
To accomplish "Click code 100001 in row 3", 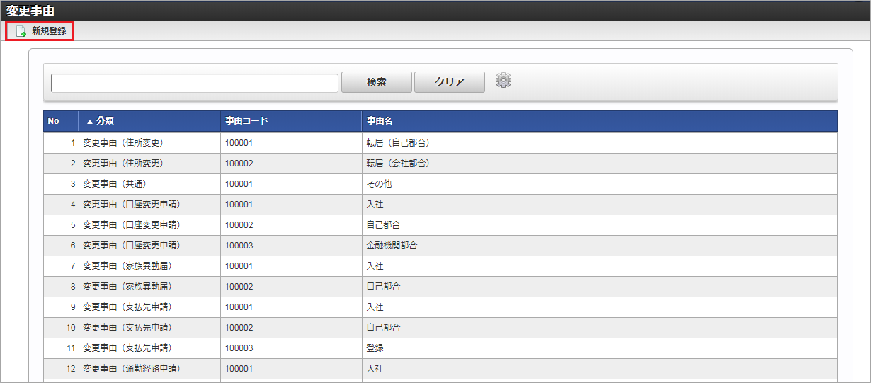I will tap(239, 184).
